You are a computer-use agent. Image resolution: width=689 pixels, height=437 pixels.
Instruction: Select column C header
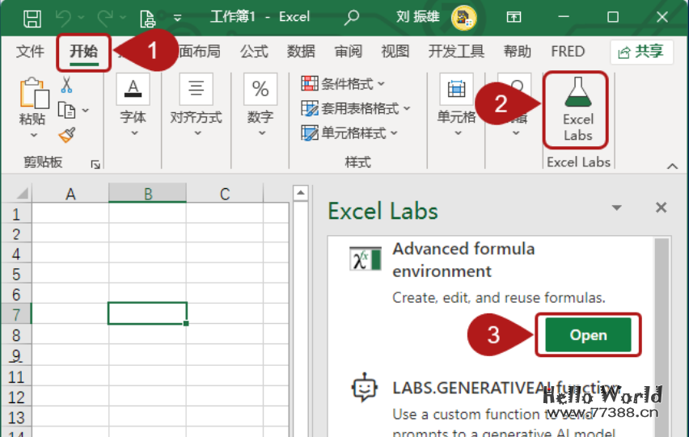coord(225,194)
